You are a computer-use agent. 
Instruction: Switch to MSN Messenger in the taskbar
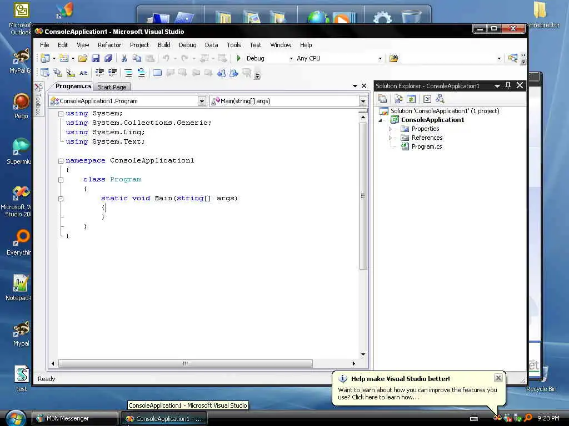click(75, 418)
